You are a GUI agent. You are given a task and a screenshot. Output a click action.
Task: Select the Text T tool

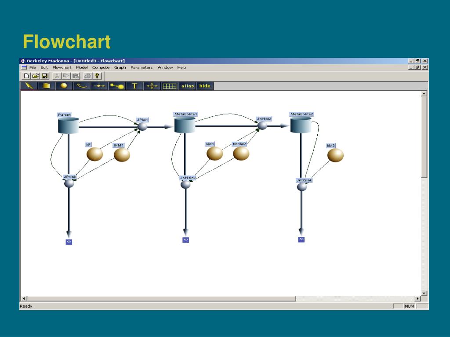click(134, 86)
